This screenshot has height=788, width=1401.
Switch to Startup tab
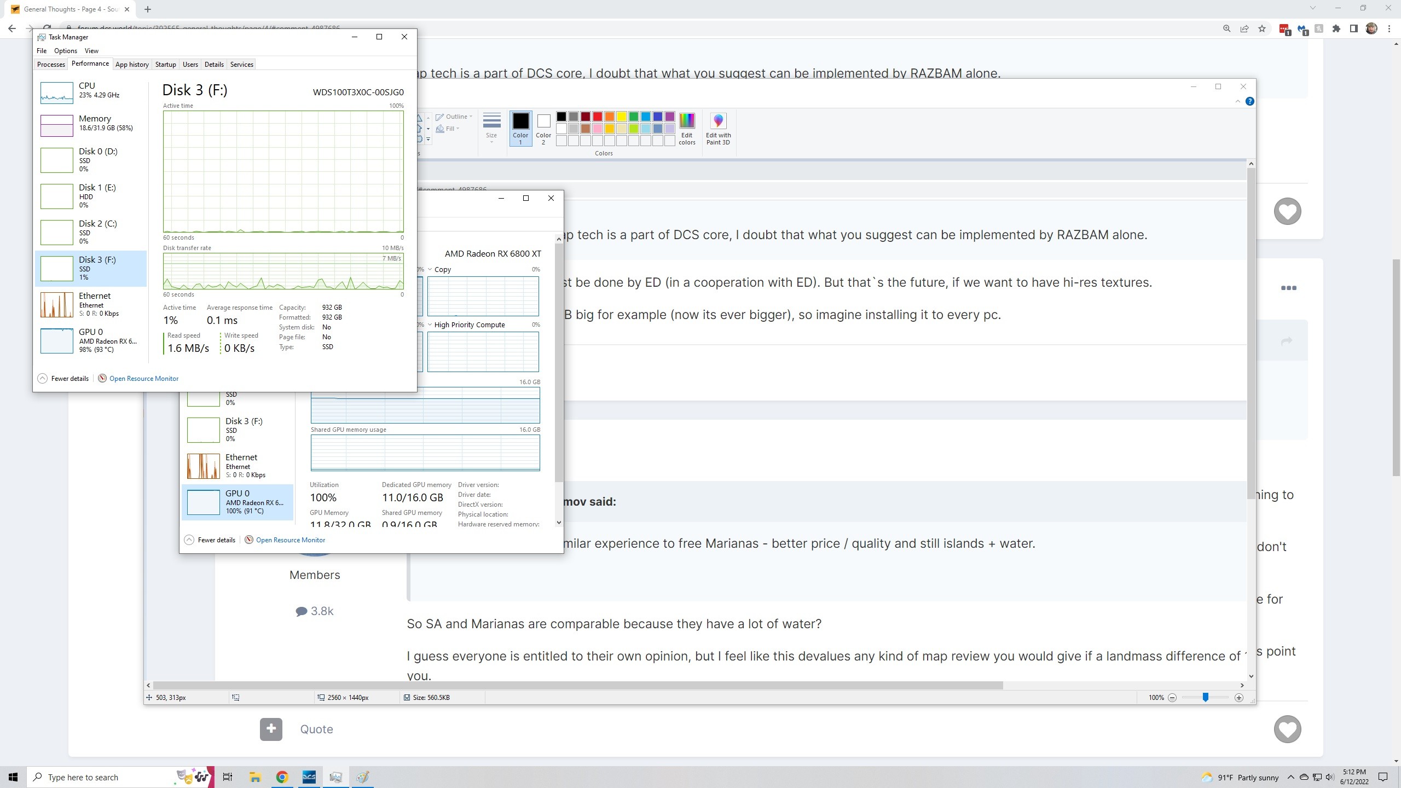(x=165, y=65)
